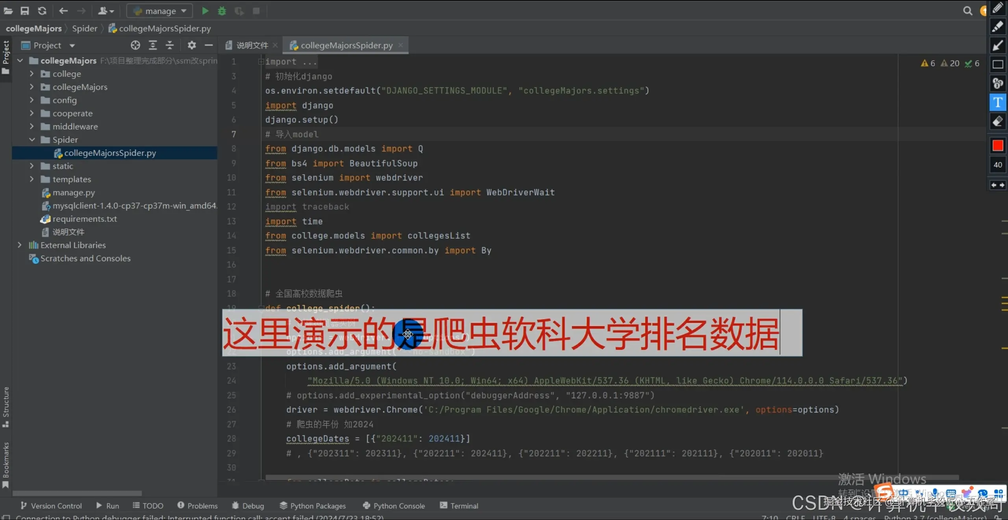The image size is (1008, 520).
Task: Navigate Forward with the right arrow
Action: [x=81, y=11]
